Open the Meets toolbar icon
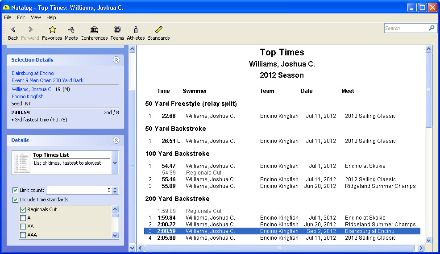The width and height of the screenshot is (440, 254). click(71, 30)
